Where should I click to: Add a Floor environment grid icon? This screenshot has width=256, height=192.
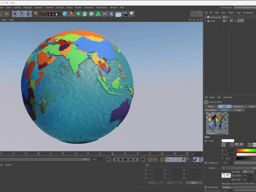point(118,14)
